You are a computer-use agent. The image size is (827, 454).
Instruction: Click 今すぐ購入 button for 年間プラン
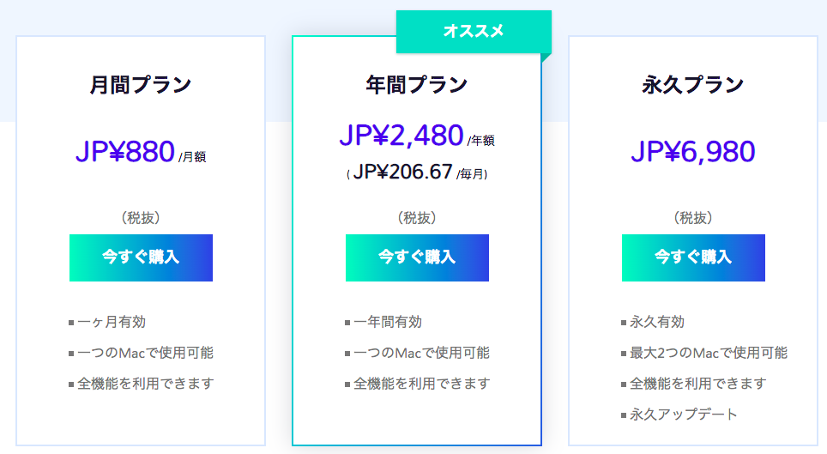[417, 257]
